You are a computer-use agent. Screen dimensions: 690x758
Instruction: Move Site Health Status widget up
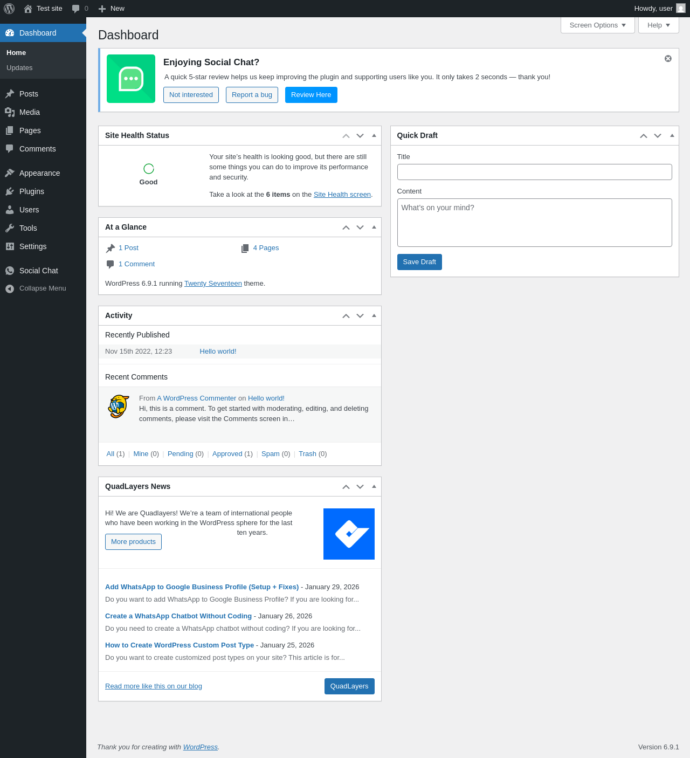[346, 136]
